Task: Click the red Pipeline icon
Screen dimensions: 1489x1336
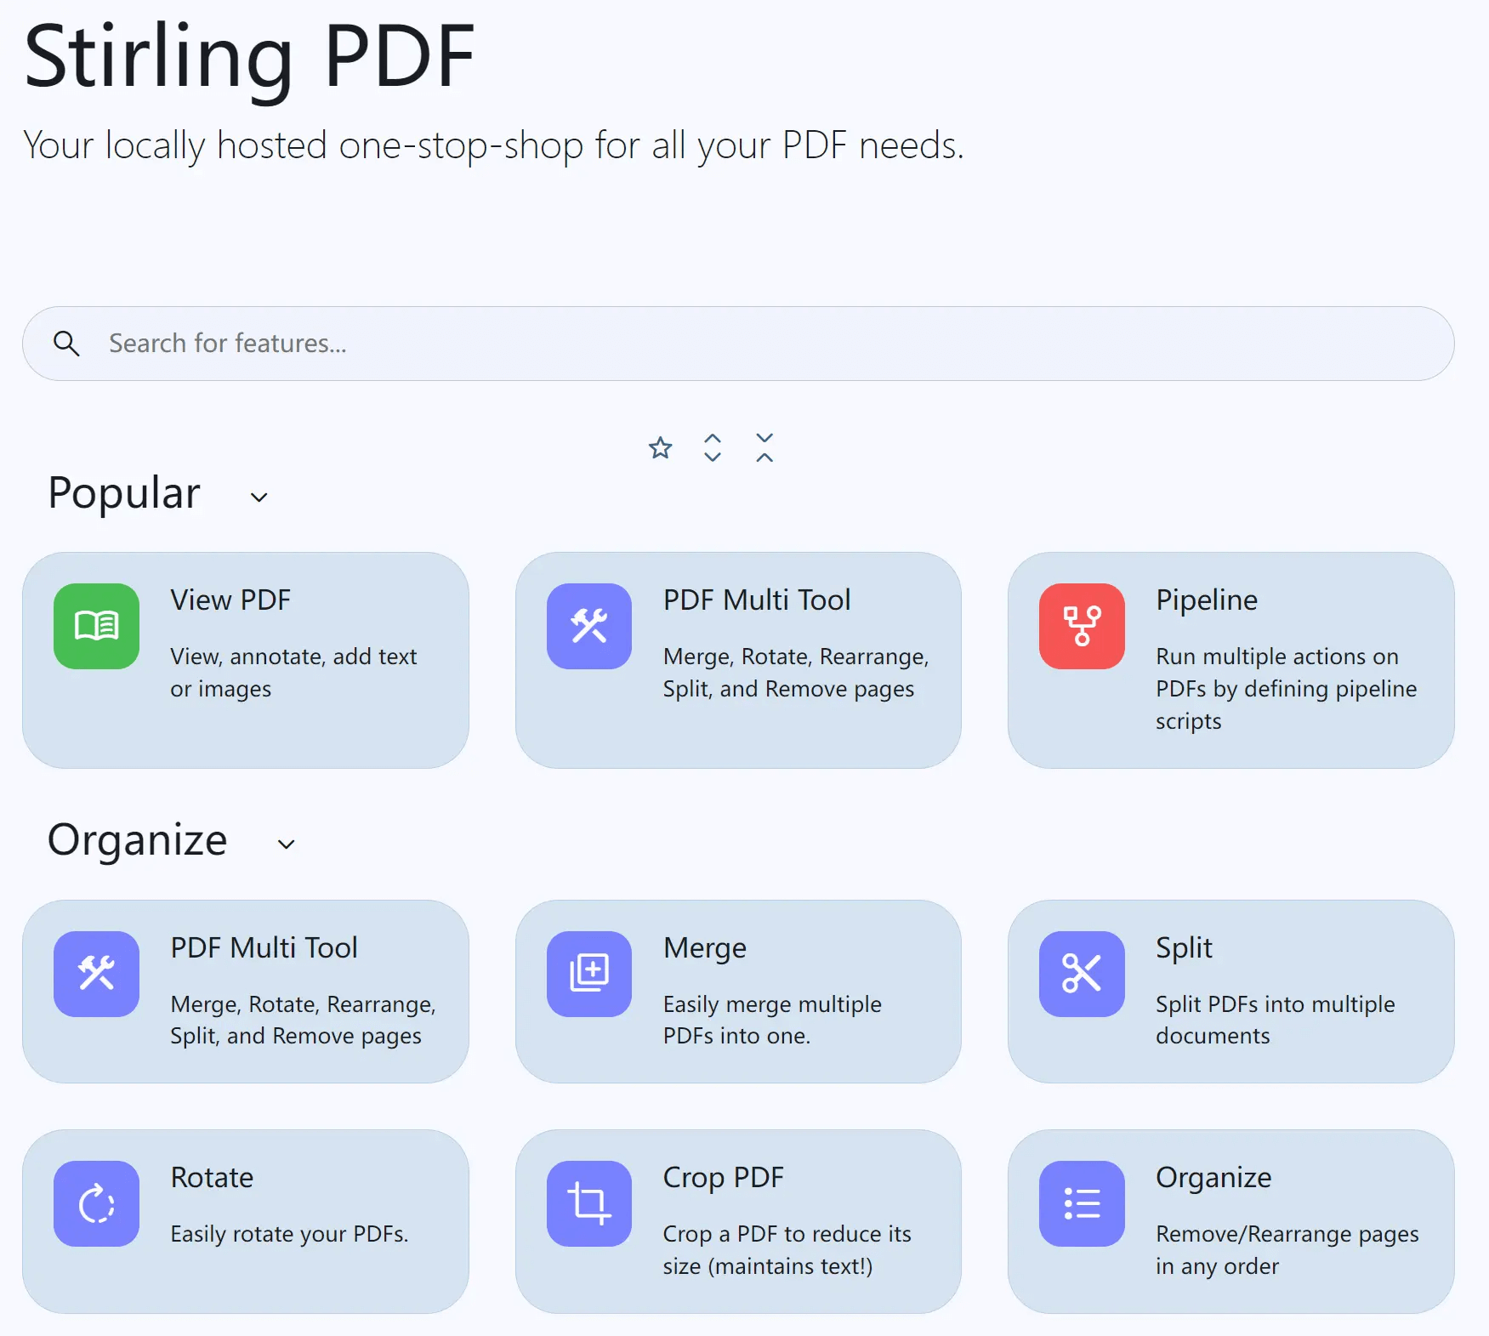Action: point(1080,627)
